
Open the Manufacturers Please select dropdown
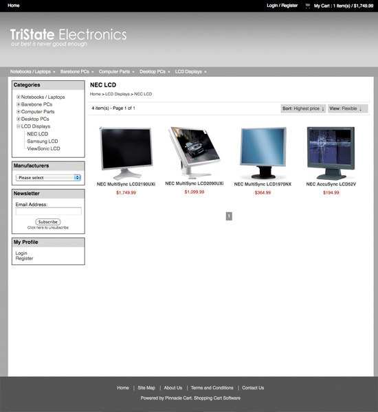coord(48,178)
